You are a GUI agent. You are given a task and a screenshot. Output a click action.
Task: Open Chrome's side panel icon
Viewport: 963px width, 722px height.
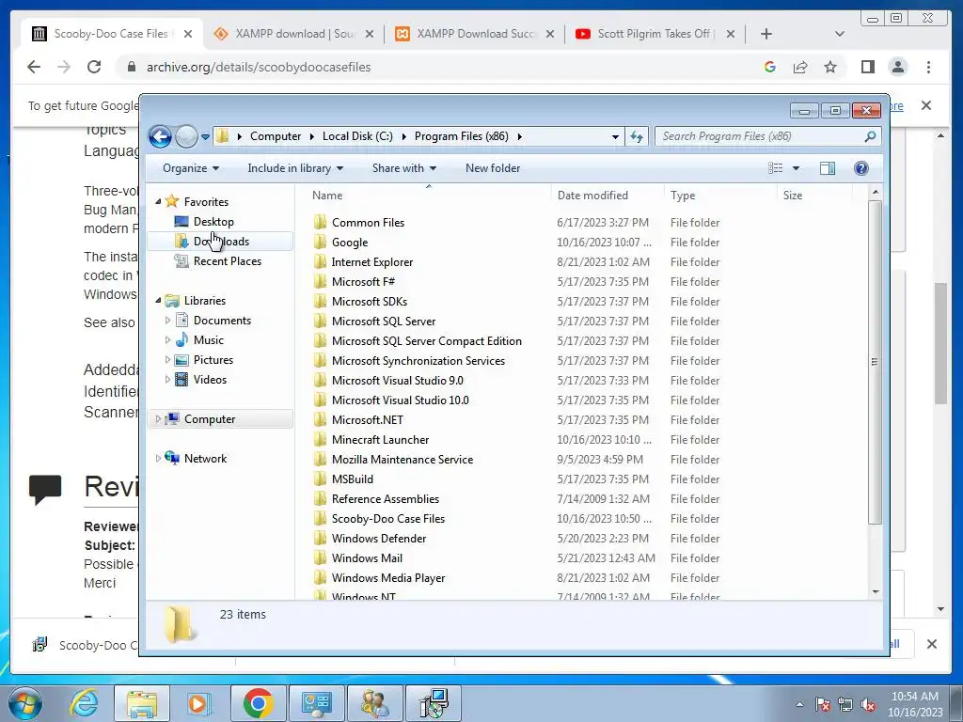point(867,67)
